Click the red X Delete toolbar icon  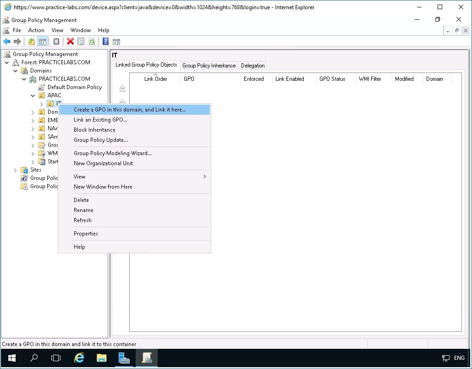coord(71,42)
